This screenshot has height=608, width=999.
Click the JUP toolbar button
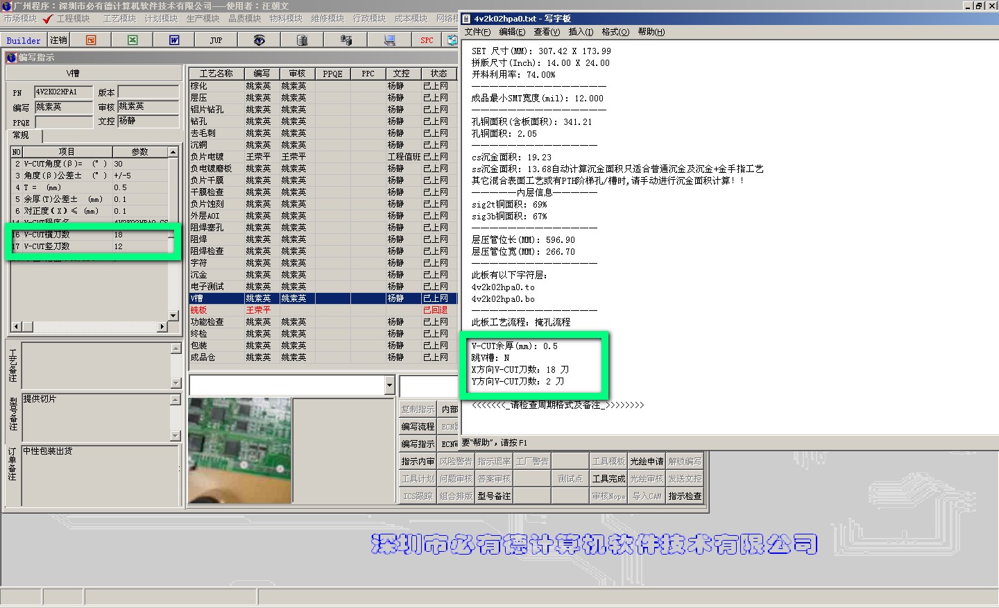tap(216, 40)
